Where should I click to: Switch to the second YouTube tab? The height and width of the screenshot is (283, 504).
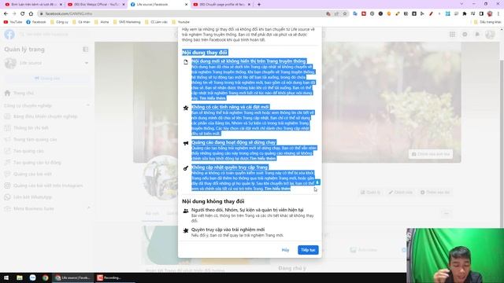tap(95, 5)
